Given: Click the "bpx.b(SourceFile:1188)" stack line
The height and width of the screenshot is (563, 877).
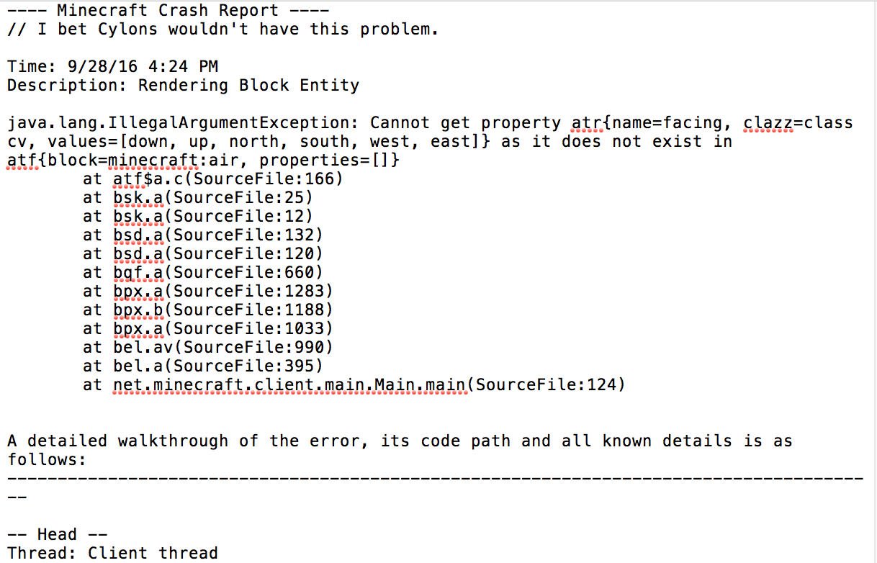Looking at the screenshot, I should [222, 310].
